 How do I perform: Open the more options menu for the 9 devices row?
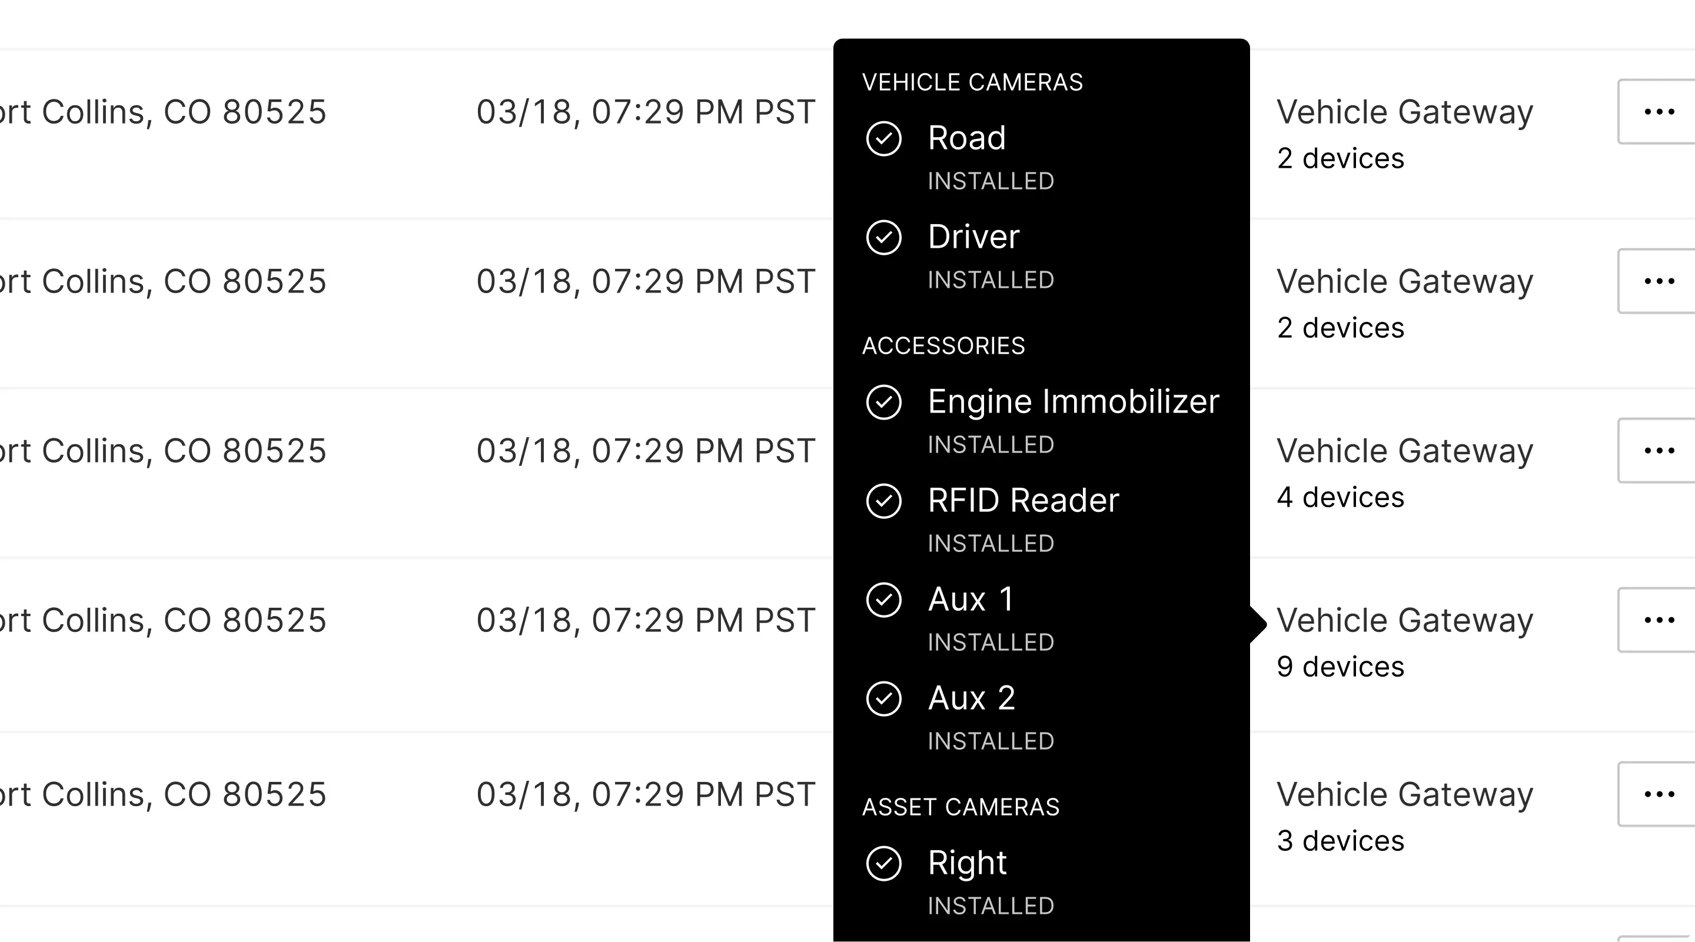click(x=1658, y=620)
